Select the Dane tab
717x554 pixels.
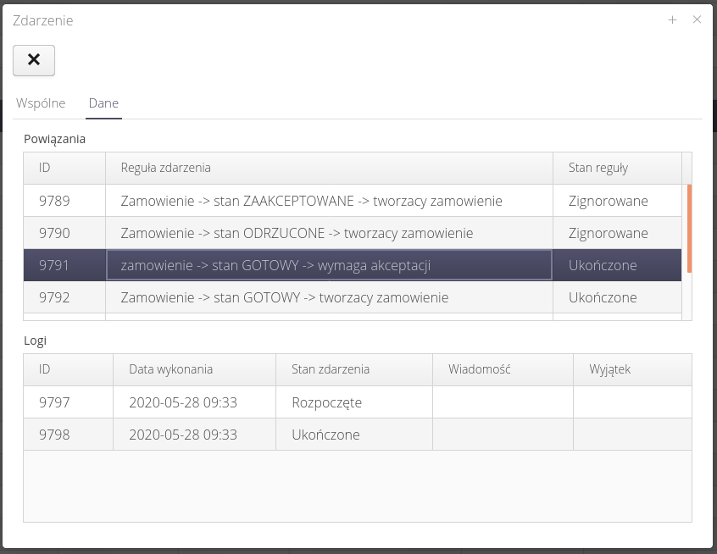[103, 103]
